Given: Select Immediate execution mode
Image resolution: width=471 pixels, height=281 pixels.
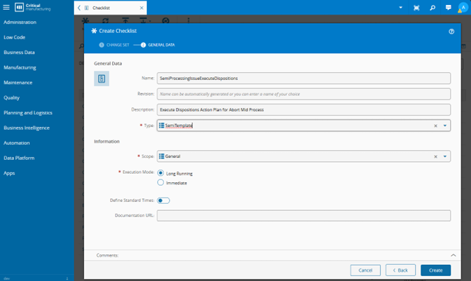Looking at the screenshot, I should coord(161,183).
